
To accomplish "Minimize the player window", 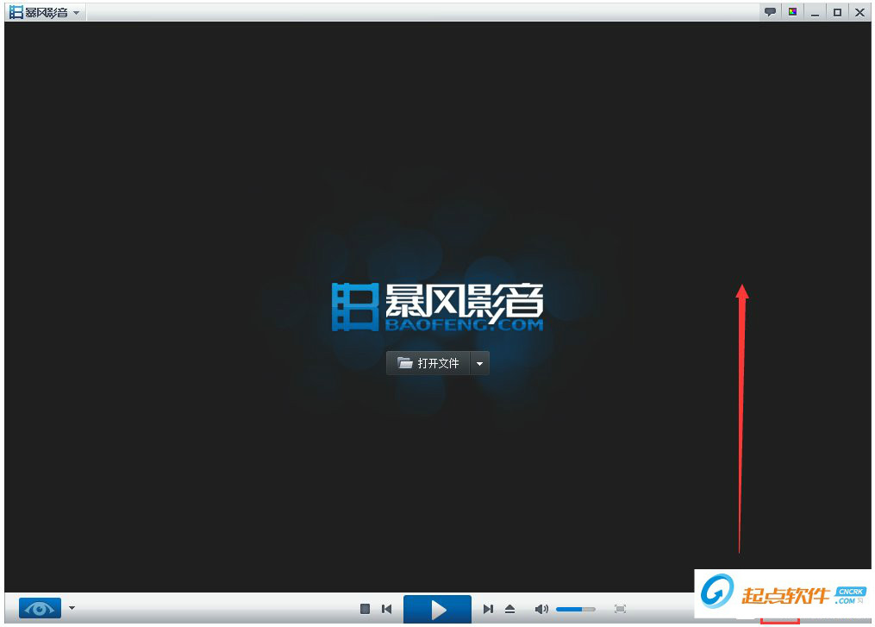I will coord(815,12).
